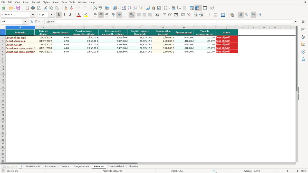Screen dimensions: 308x173
Task: Switch to the Glossaire sheet
Action: [133, 166]
